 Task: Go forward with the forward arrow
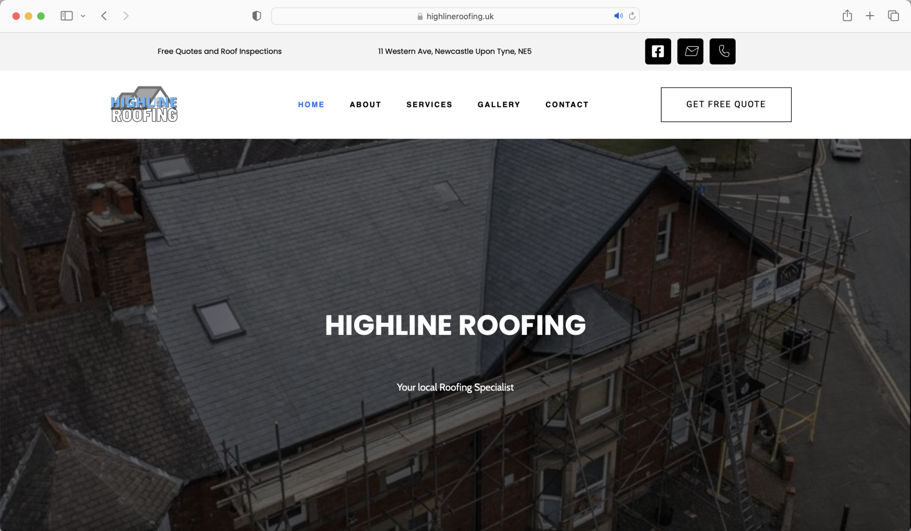tap(126, 16)
